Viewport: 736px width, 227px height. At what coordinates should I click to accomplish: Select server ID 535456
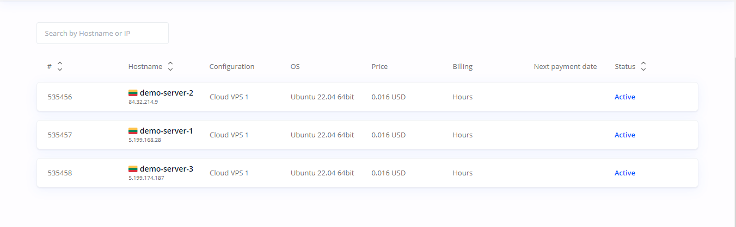tap(60, 97)
